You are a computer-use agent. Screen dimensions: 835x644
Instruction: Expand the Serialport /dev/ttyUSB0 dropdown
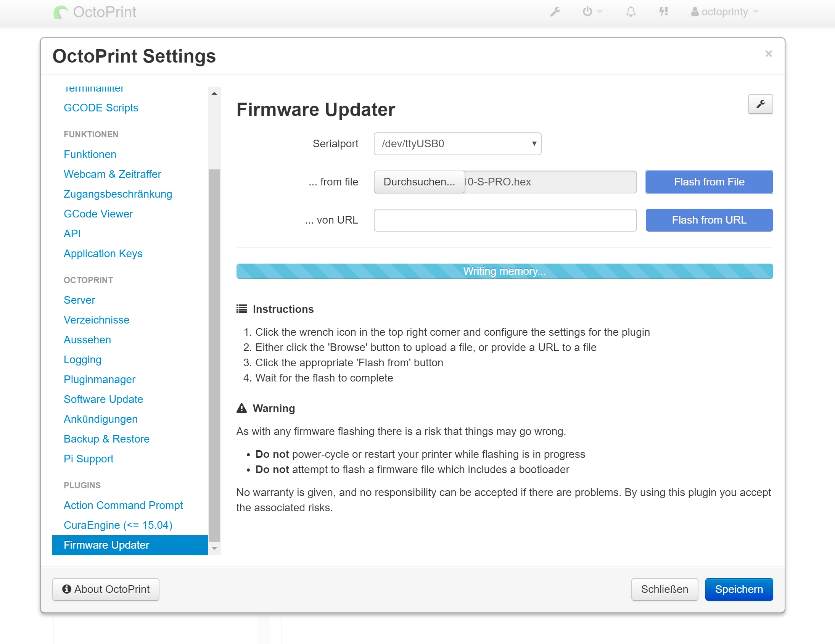[457, 144]
